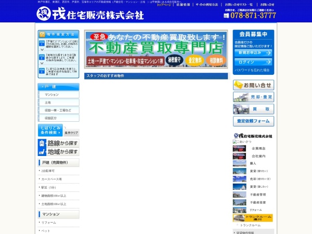Screen dimensions: 312x234
Task: Click the 会社案内 thumbnail
Action: coord(239,156)
